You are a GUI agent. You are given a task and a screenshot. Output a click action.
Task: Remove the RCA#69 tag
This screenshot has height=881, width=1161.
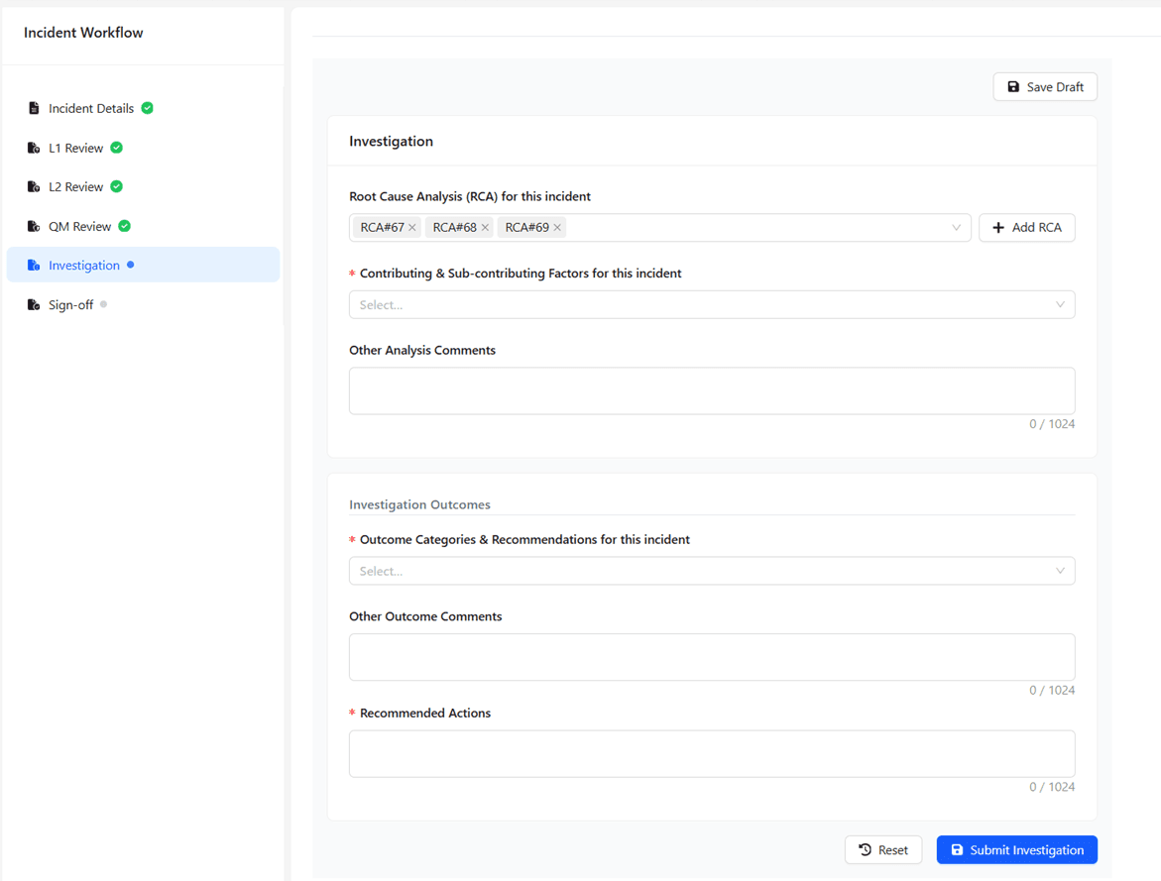[557, 228]
